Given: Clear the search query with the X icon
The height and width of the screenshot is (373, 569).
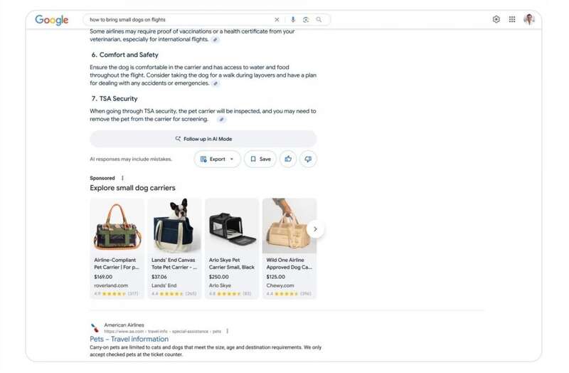Looking at the screenshot, I should pos(277,20).
